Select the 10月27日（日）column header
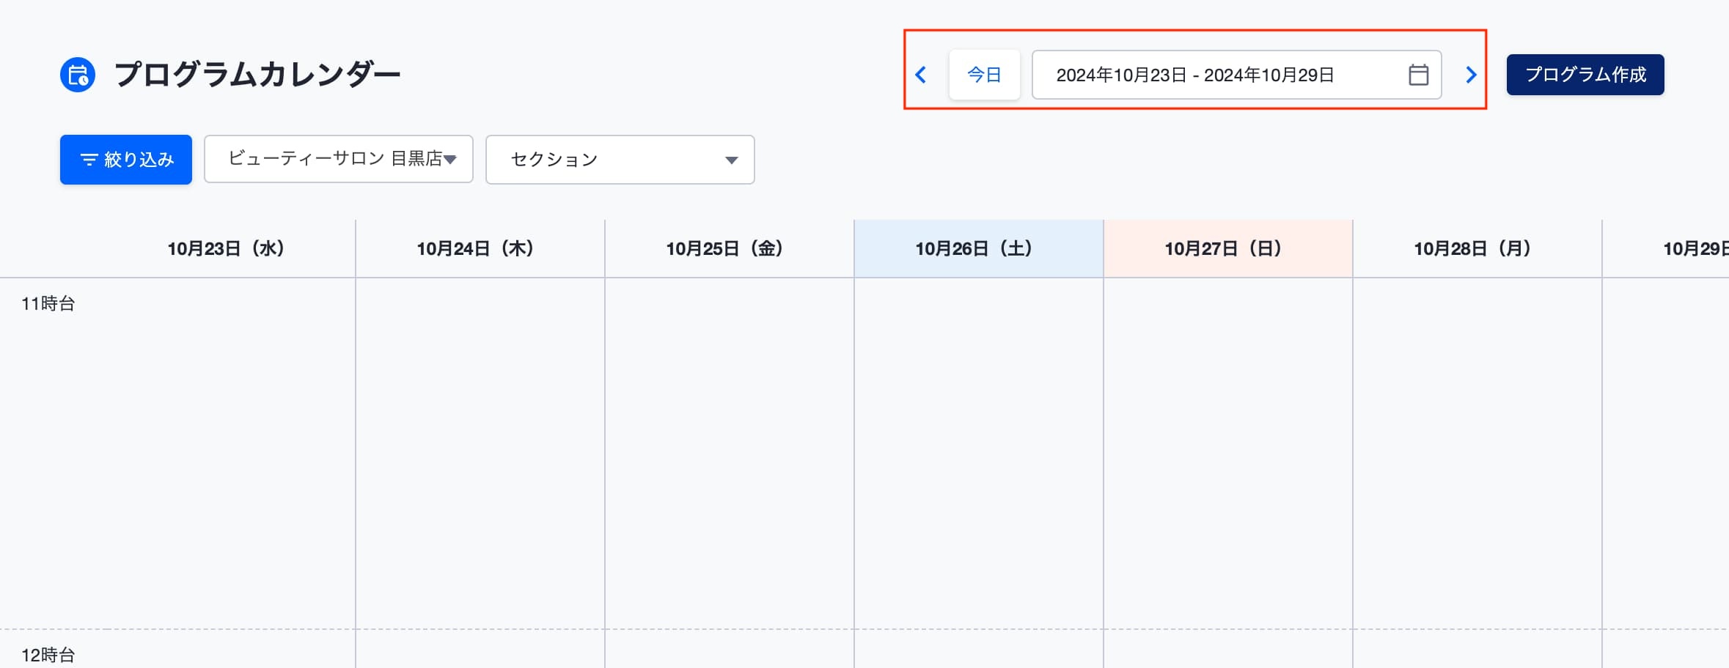 coord(1228,249)
